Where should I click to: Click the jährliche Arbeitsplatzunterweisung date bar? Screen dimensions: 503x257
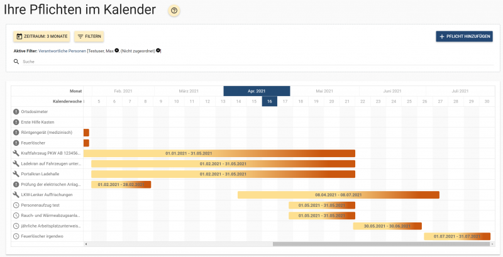point(387,226)
